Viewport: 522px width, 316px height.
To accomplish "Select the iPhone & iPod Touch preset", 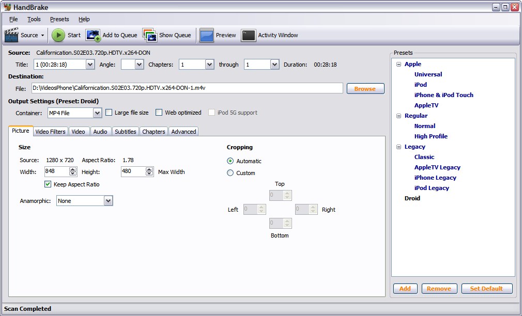I will 444,95.
